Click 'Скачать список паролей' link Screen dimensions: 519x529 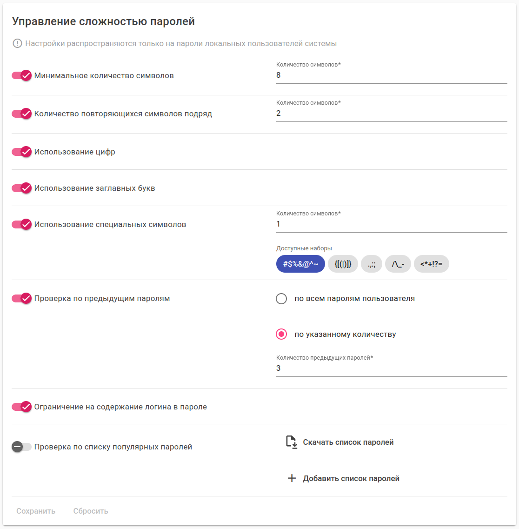[348, 442]
